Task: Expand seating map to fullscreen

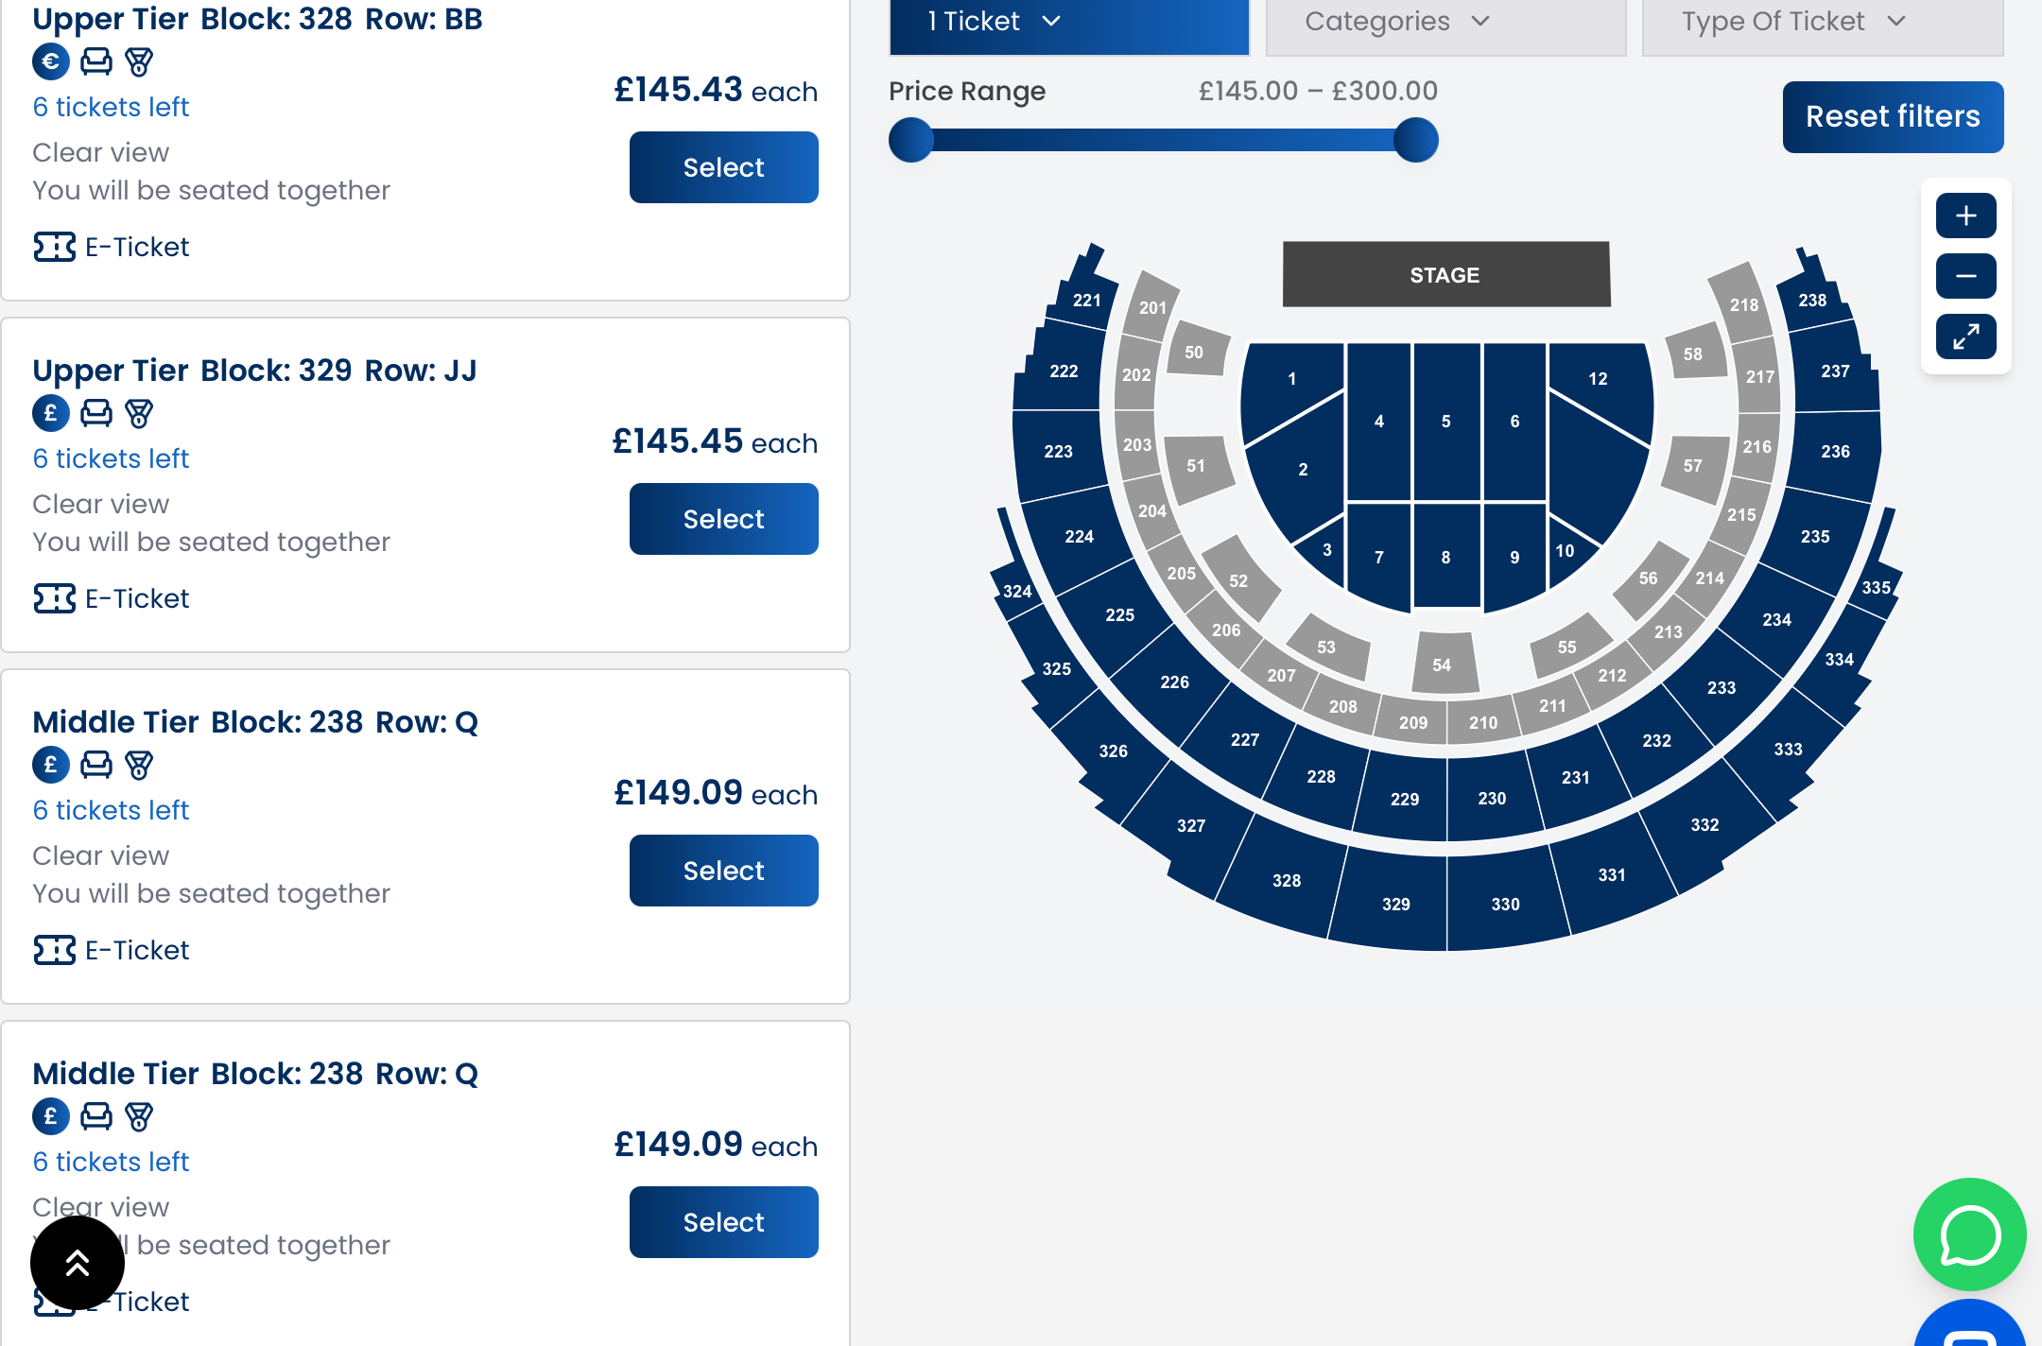Action: click(1965, 336)
